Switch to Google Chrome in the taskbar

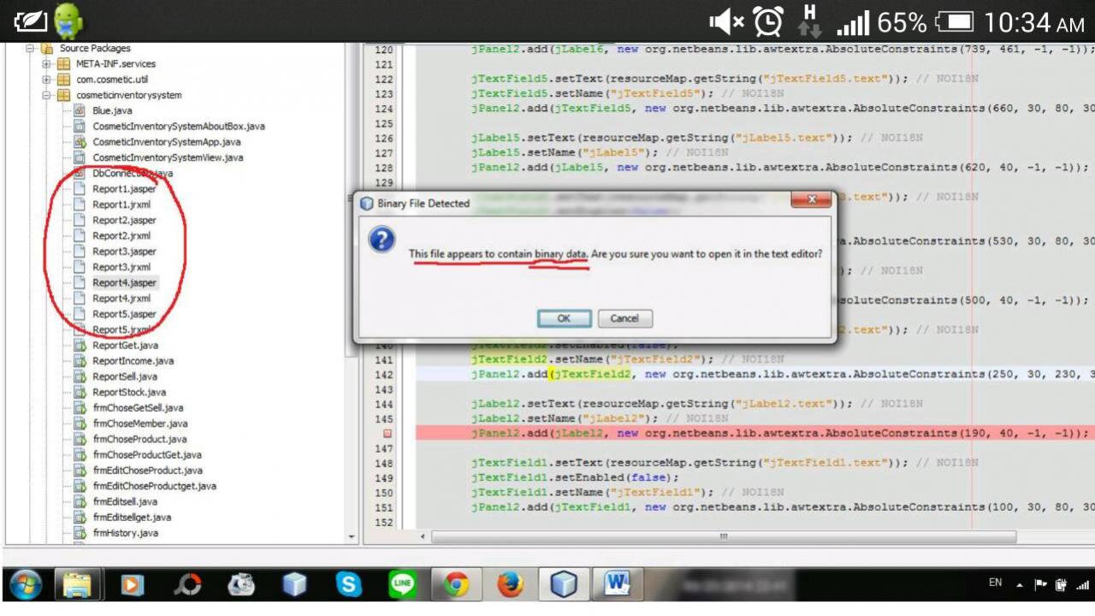point(456,584)
